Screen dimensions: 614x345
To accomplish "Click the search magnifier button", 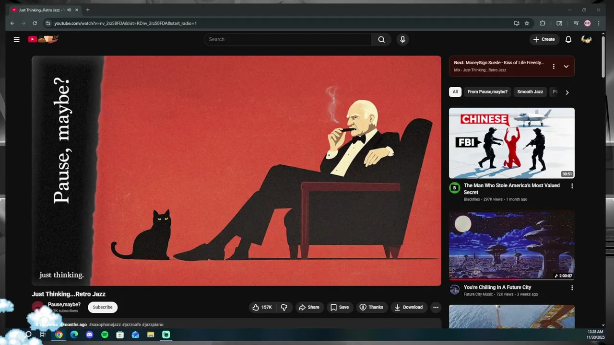I will pos(381,39).
